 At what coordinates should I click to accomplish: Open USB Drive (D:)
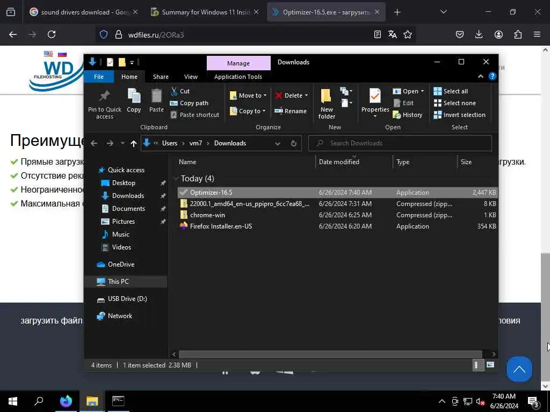[122, 299]
